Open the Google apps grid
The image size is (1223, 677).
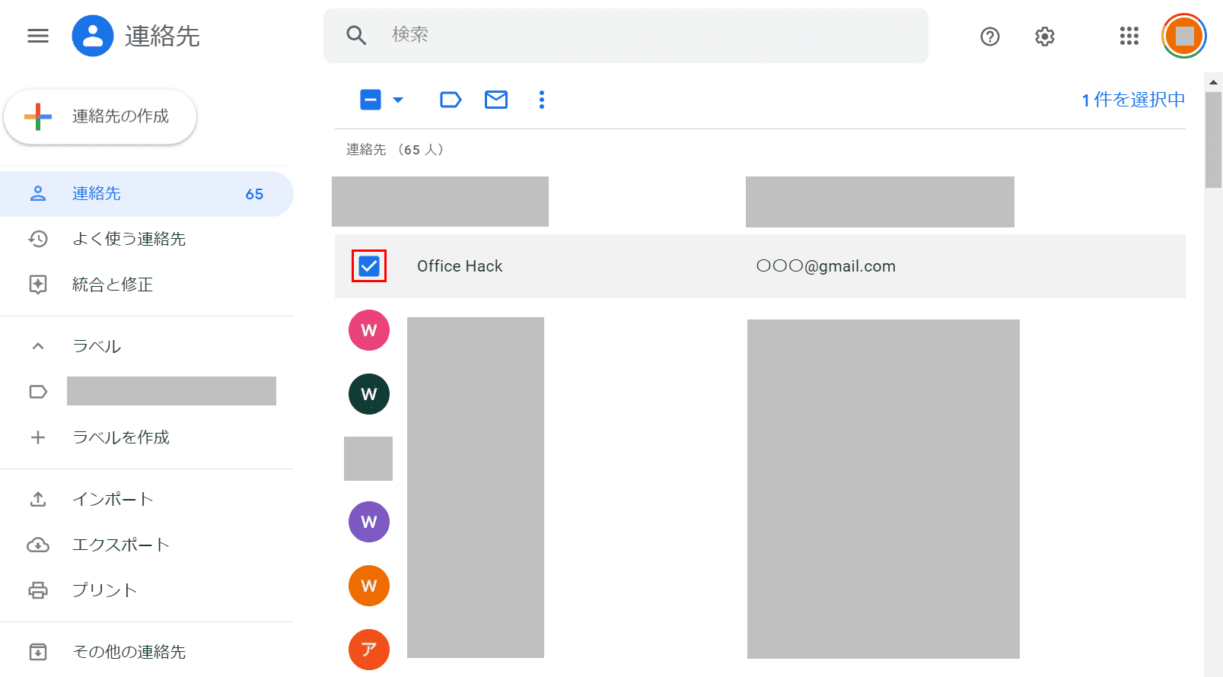1129,36
